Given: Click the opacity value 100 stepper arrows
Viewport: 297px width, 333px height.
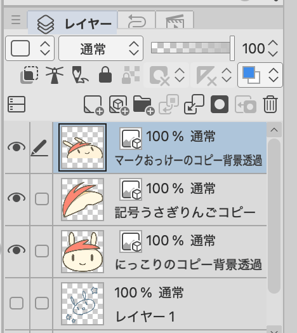Looking at the screenshot, I should click(273, 48).
